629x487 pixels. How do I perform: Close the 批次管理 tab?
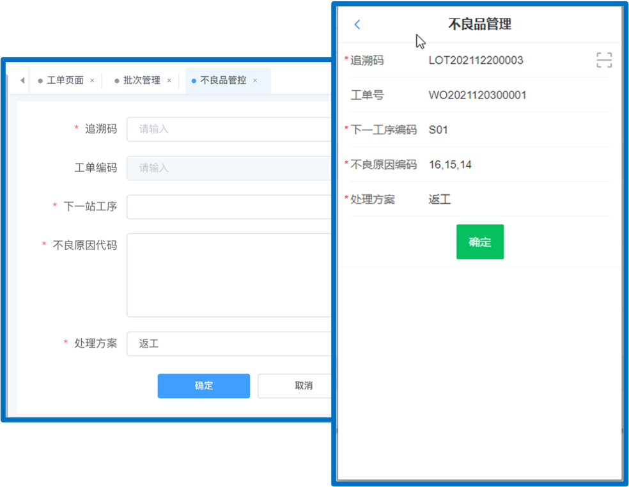point(169,81)
